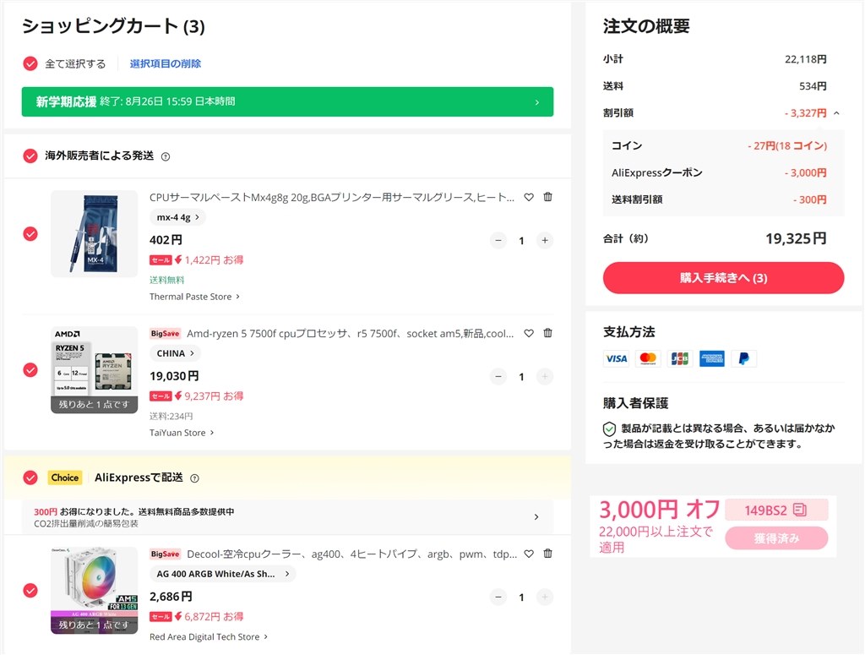Open AG 400 ARGB White variant selector

point(223,574)
